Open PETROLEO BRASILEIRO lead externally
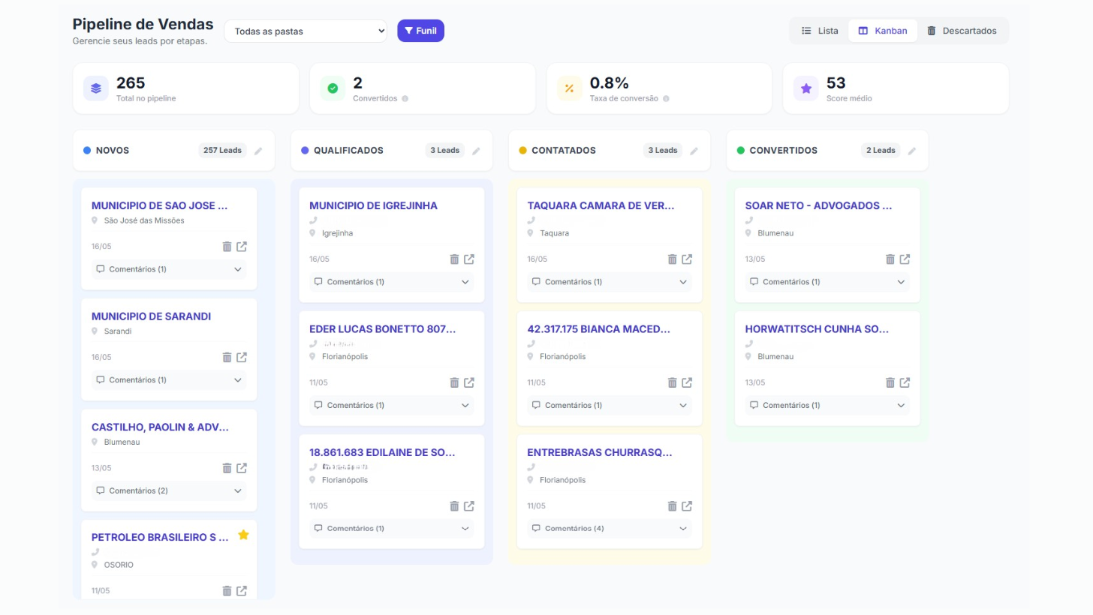 [242, 591]
